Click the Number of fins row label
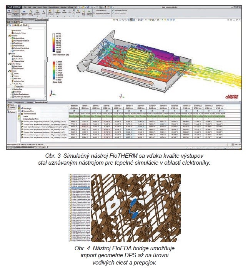 click(28, 111)
